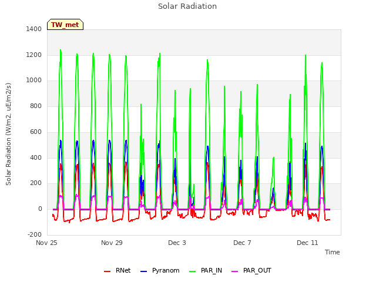
Task: Click the 600 y-axis tick label
Action: click(36, 132)
